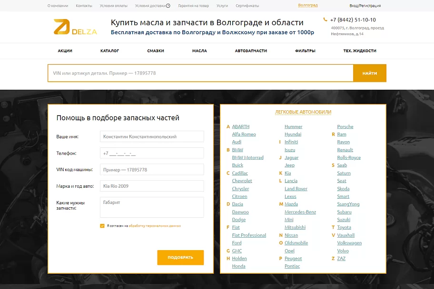Click the DELZA logo
The height and width of the screenshot is (289, 434).
[x=75, y=27]
